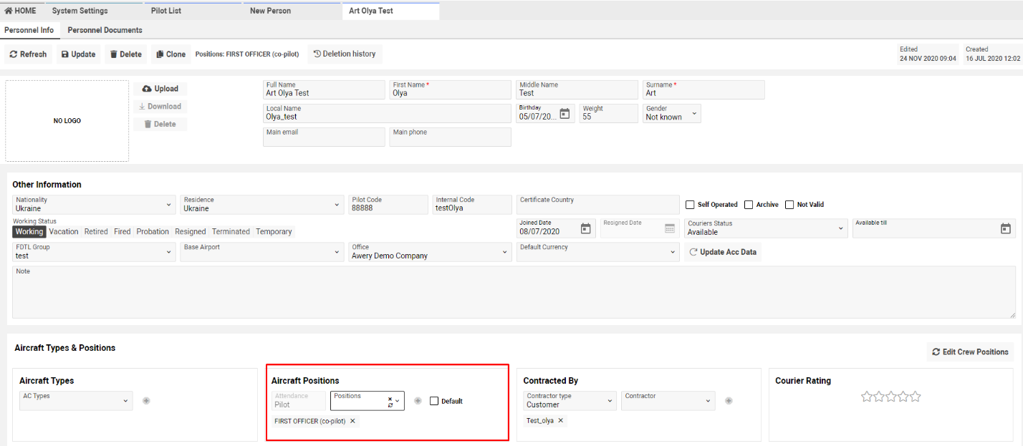Tick the Archive checkbox
The image size is (1023, 446).
coord(749,205)
